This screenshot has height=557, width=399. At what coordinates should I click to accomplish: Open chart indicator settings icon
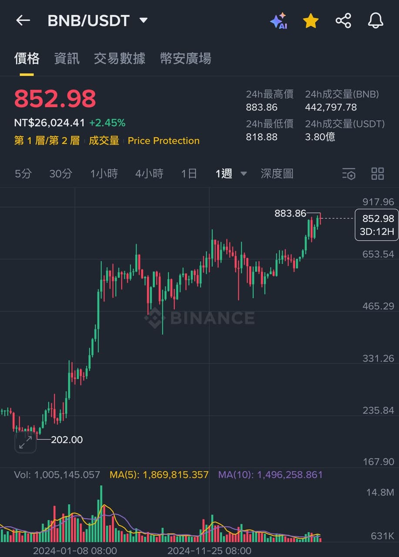coord(349,174)
